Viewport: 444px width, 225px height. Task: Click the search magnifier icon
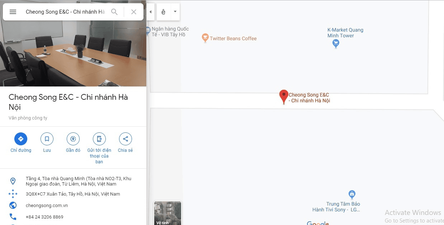[114, 12]
